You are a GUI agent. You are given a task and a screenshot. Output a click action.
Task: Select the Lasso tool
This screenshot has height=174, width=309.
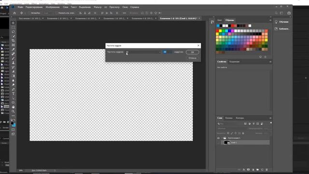click(x=13, y=32)
